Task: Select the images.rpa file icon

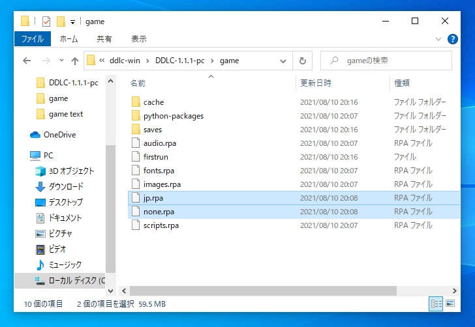Action: [x=136, y=184]
